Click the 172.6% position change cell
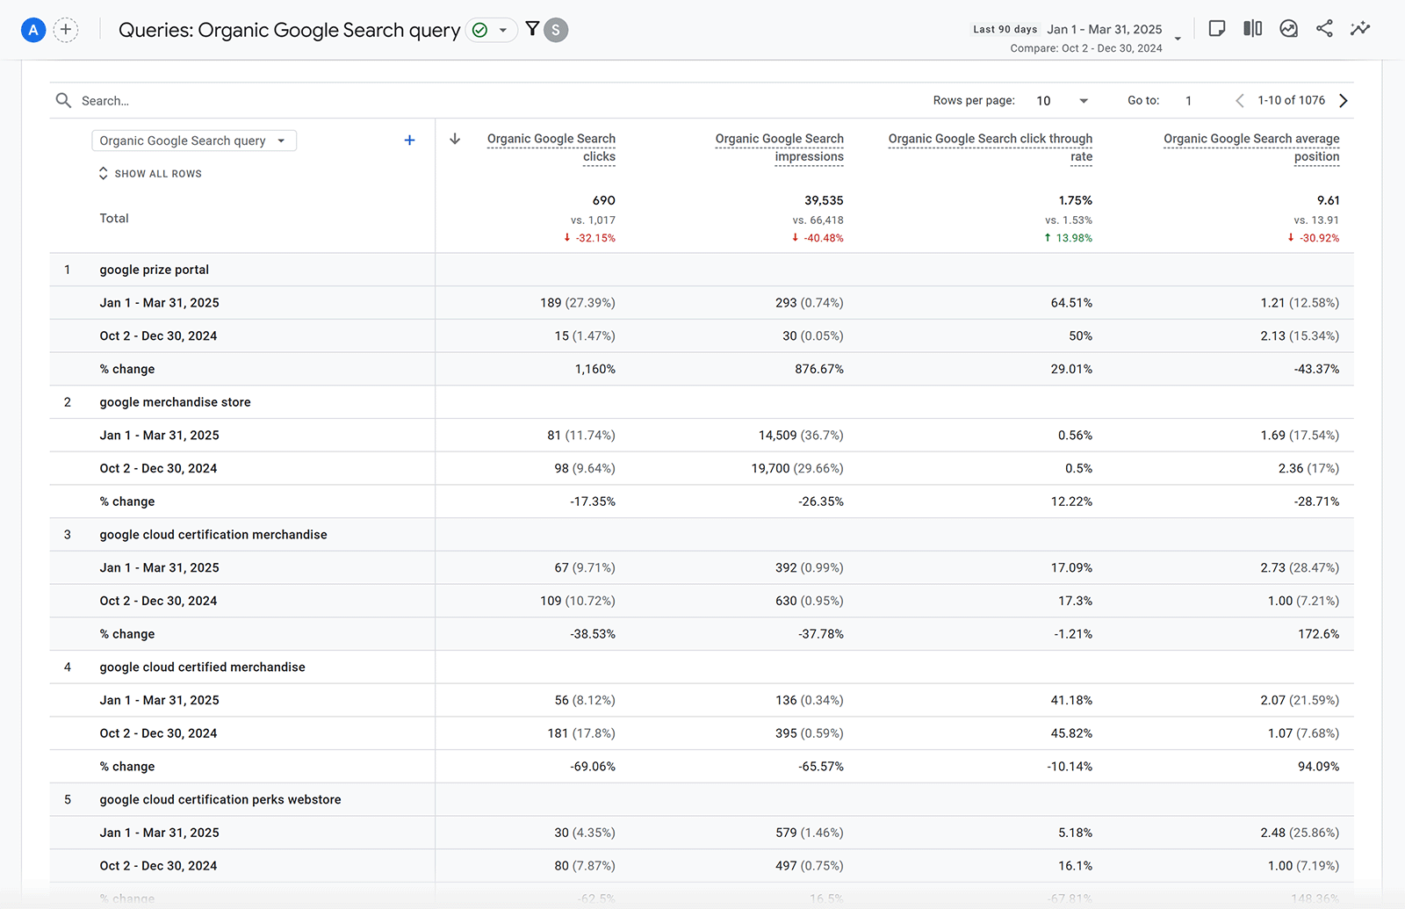 pyautogui.click(x=1319, y=634)
